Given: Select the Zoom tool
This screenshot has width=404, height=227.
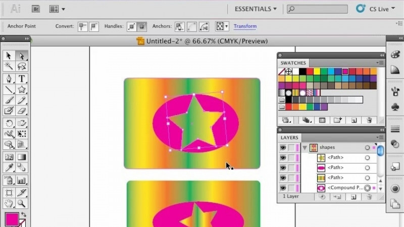Looking at the screenshot, I should [21, 203].
